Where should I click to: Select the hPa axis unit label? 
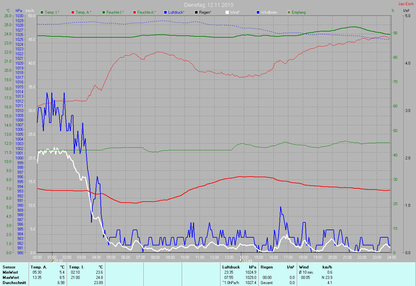pyautogui.click(x=19, y=11)
